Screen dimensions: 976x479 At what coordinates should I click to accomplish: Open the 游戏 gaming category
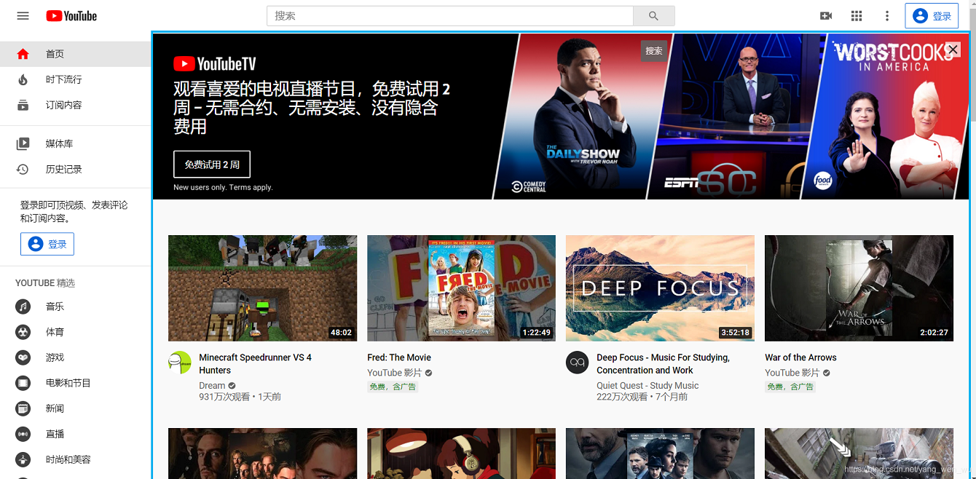55,357
